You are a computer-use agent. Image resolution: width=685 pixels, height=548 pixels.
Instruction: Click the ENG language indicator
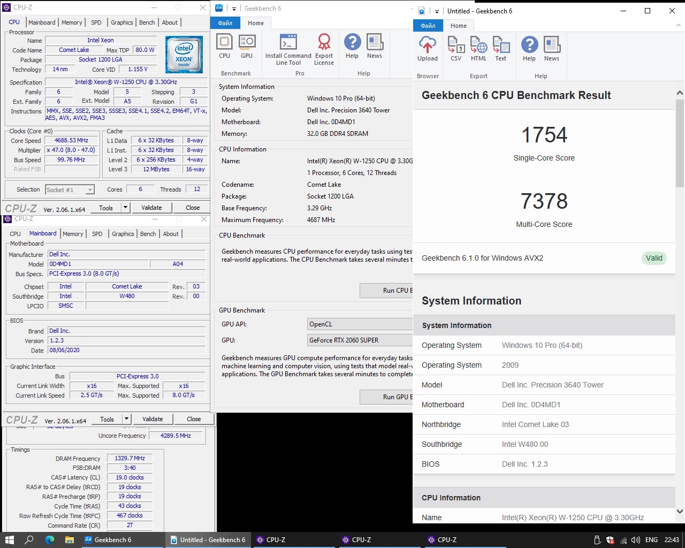(x=651, y=540)
